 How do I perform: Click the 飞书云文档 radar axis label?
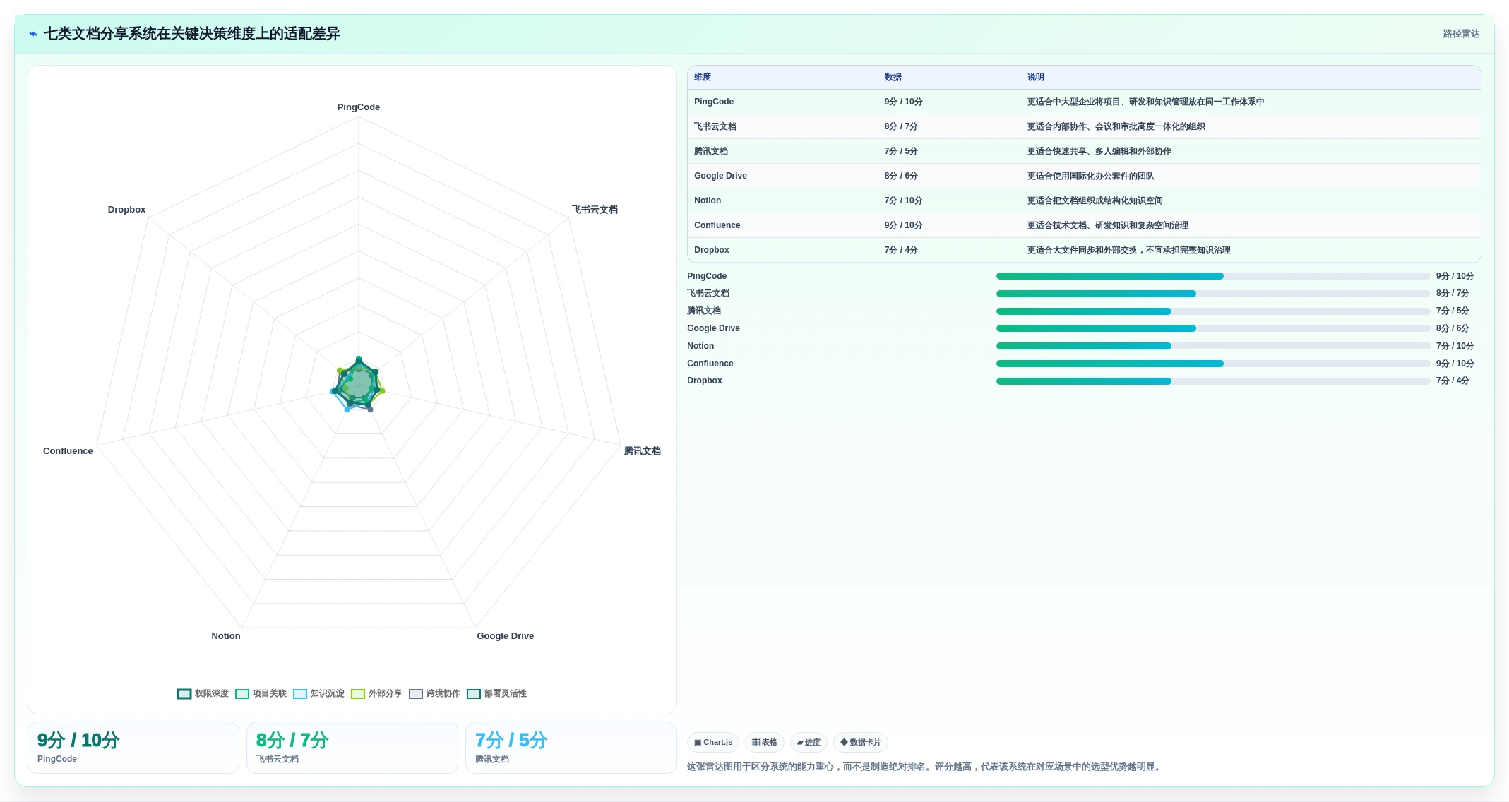[595, 210]
